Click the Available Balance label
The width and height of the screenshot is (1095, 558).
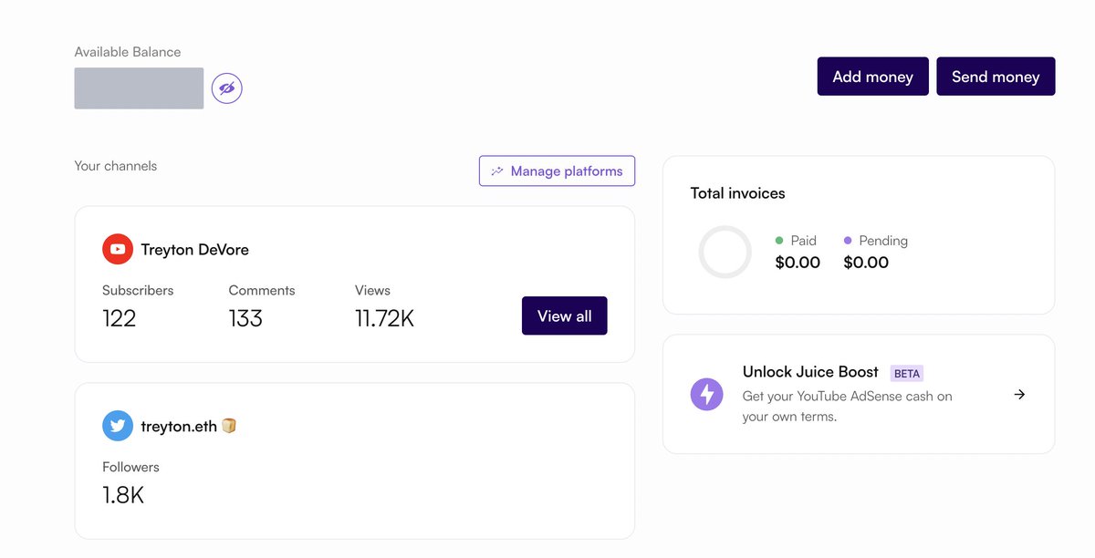point(128,52)
